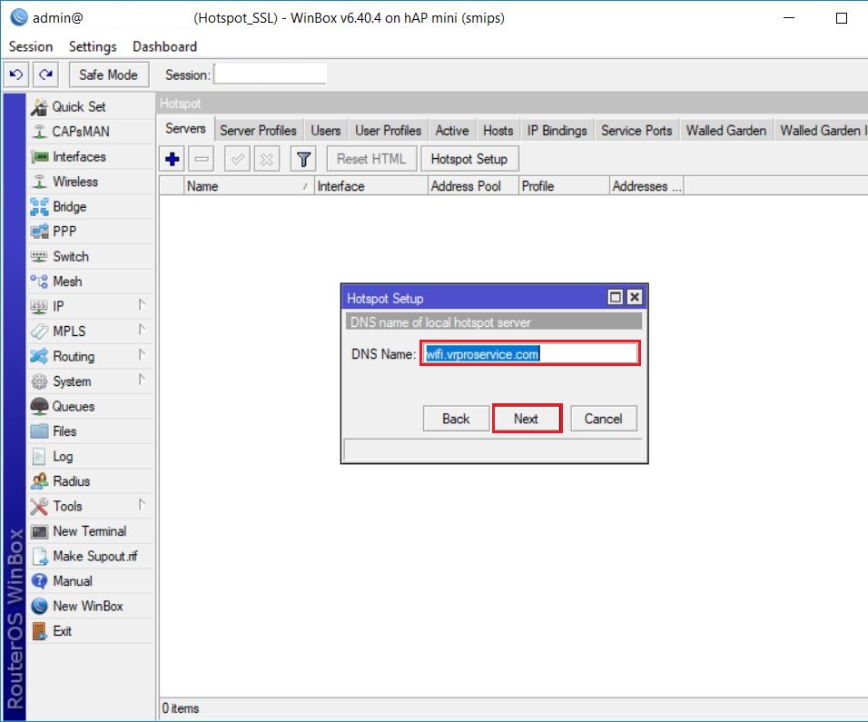Sort by the Addresses column header
Screen dimensions: 868x722
pyautogui.click(x=646, y=186)
